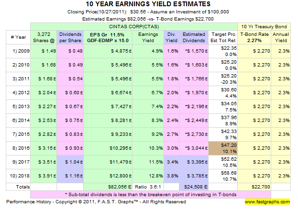Click the 'Dividends per Share' column header
Screen dimensions: 298x210
coord(70,37)
